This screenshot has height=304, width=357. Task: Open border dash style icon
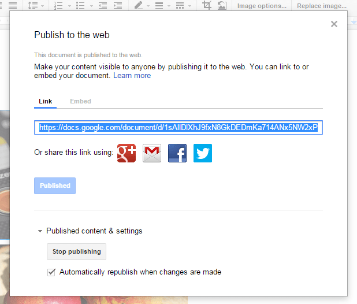180,5
